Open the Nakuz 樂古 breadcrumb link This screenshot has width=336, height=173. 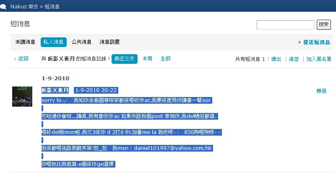point(24,6)
